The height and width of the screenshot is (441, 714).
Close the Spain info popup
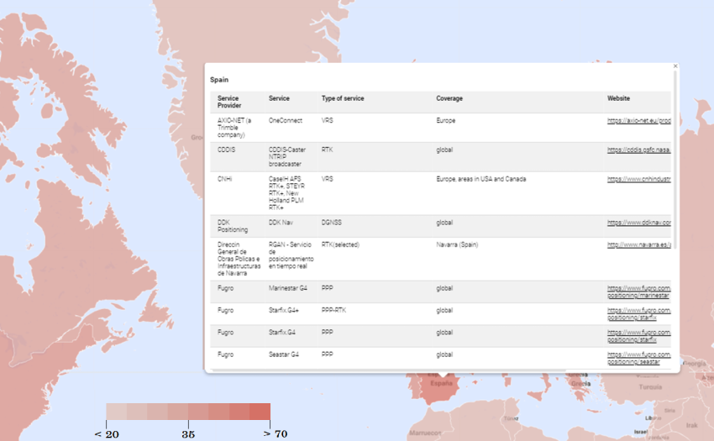[675, 66]
